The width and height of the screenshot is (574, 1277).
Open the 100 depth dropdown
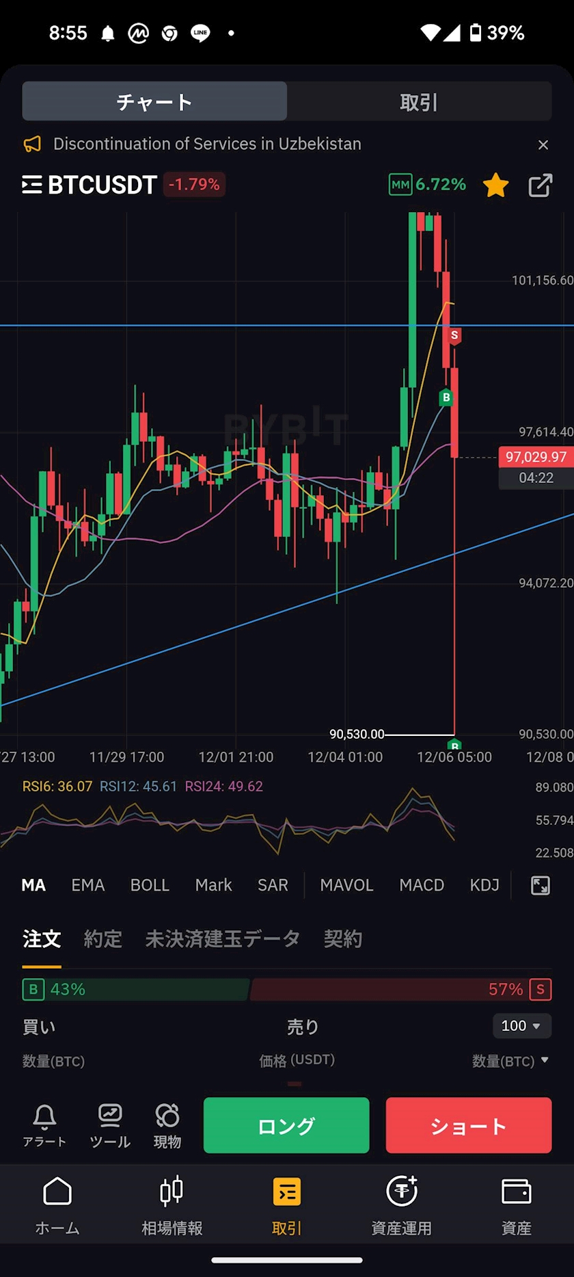pyautogui.click(x=522, y=1026)
